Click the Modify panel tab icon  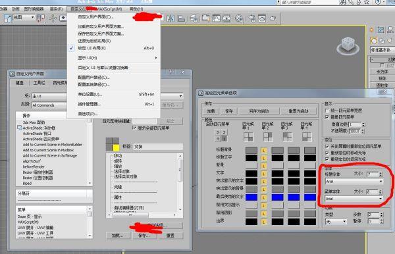[x=381, y=30]
